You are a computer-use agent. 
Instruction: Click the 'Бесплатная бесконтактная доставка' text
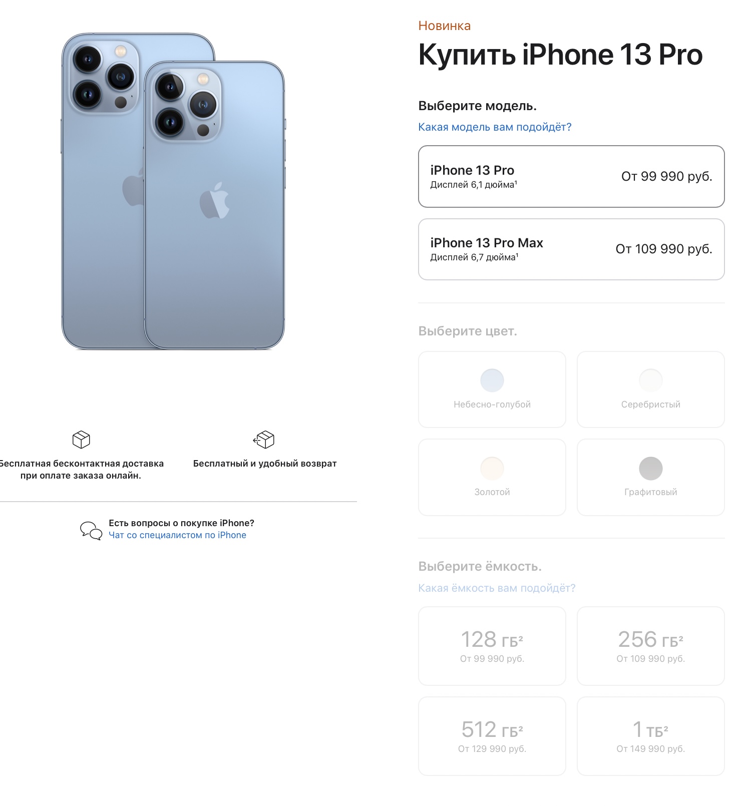[x=82, y=464]
